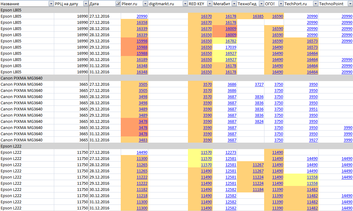Select the grey Epson L222 group header row
Viewport: 353px width, 211px height.
click(176, 146)
